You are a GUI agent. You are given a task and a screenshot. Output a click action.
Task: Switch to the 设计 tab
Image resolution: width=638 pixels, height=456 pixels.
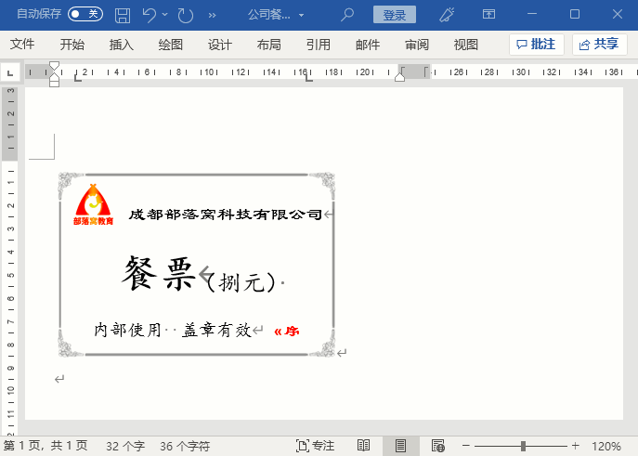(x=220, y=44)
